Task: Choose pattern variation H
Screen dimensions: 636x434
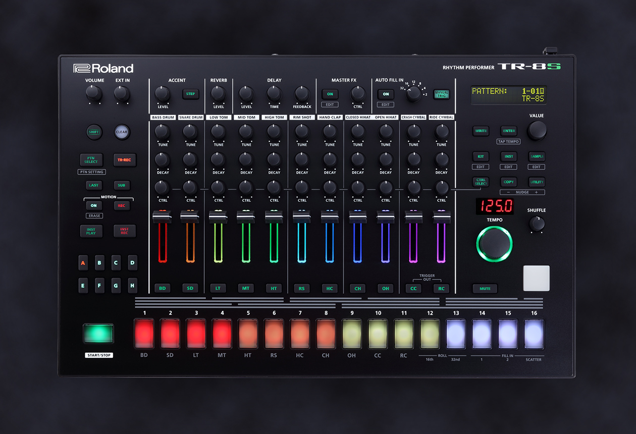Action: (x=132, y=285)
